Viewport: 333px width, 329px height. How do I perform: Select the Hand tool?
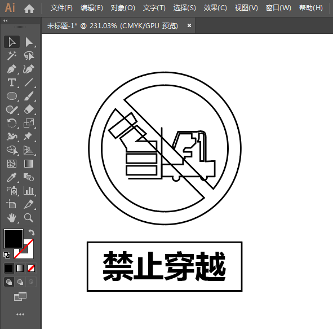click(12, 218)
